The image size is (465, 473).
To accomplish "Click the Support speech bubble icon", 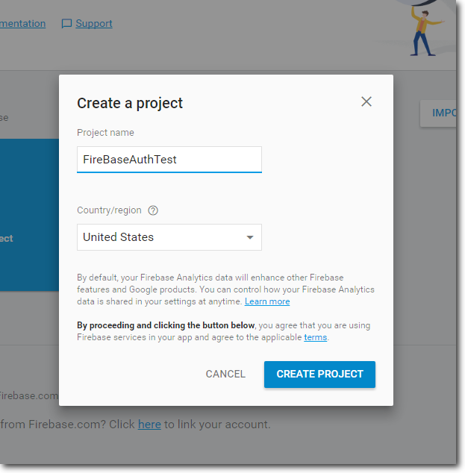I will (66, 24).
